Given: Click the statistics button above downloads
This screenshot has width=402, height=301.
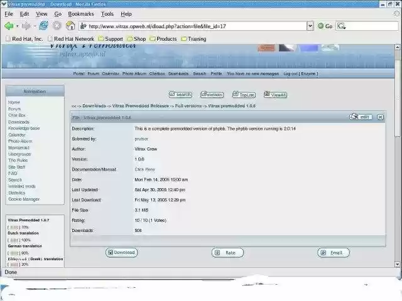Looking at the screenshot, I should (x=212, y=95).
